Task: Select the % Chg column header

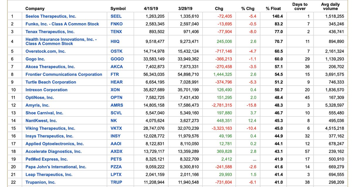Action: point(248,9)
